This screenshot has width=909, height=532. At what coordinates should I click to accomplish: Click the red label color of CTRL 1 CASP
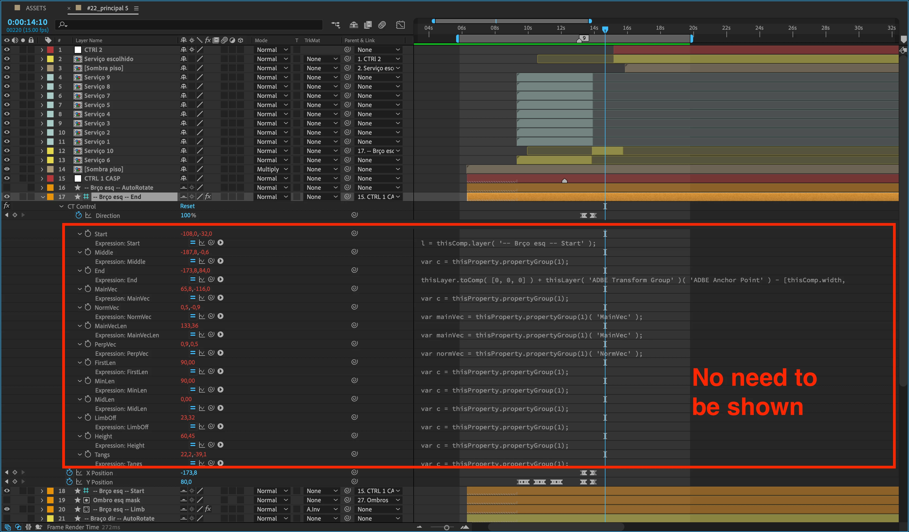click(x=51, y=178)
